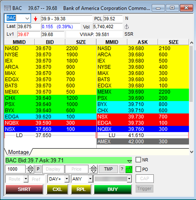Click the SSR short sale restriction indicator
The image size is (196, 200).
pyautogui.click(x=129, y=34)
